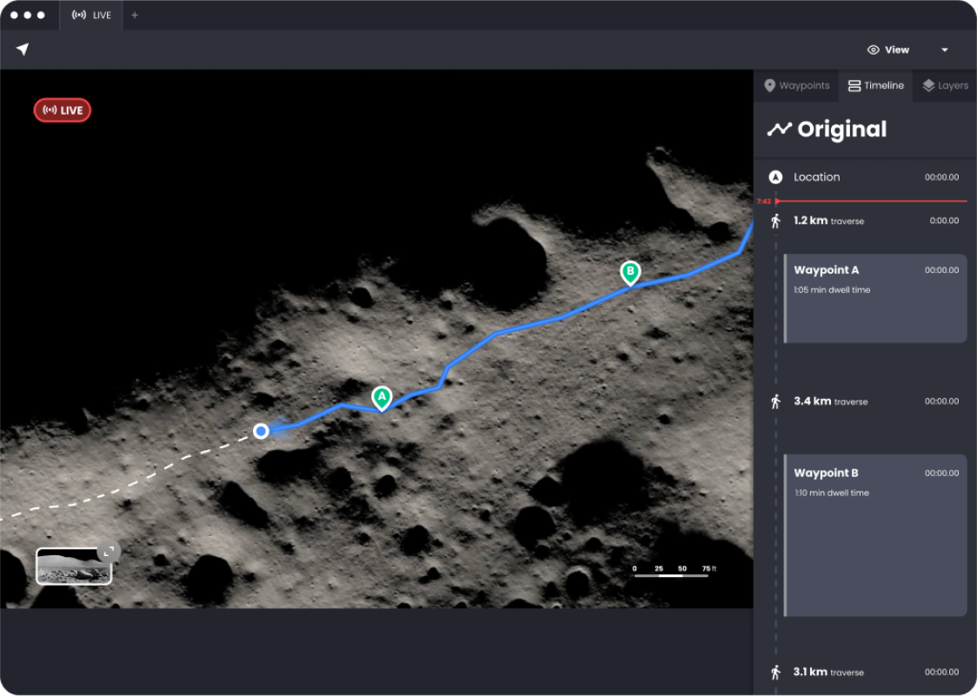This screenshot has height=696, width=977.
Task: Open the View dropdown chevron
Action: 945,50
